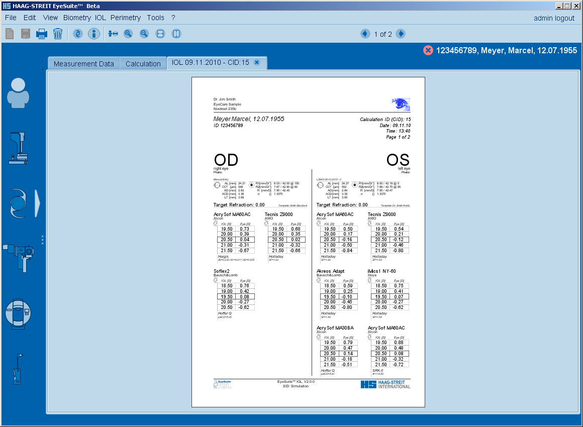Switch to the Measurement Data tab
The width and height of the screenshot is (583, 427).
pos(83,64)
